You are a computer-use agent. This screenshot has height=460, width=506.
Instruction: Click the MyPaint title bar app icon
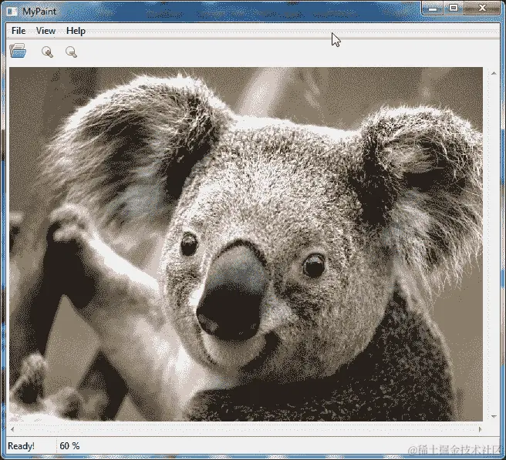pyautogui.click(x=12, y=12)
